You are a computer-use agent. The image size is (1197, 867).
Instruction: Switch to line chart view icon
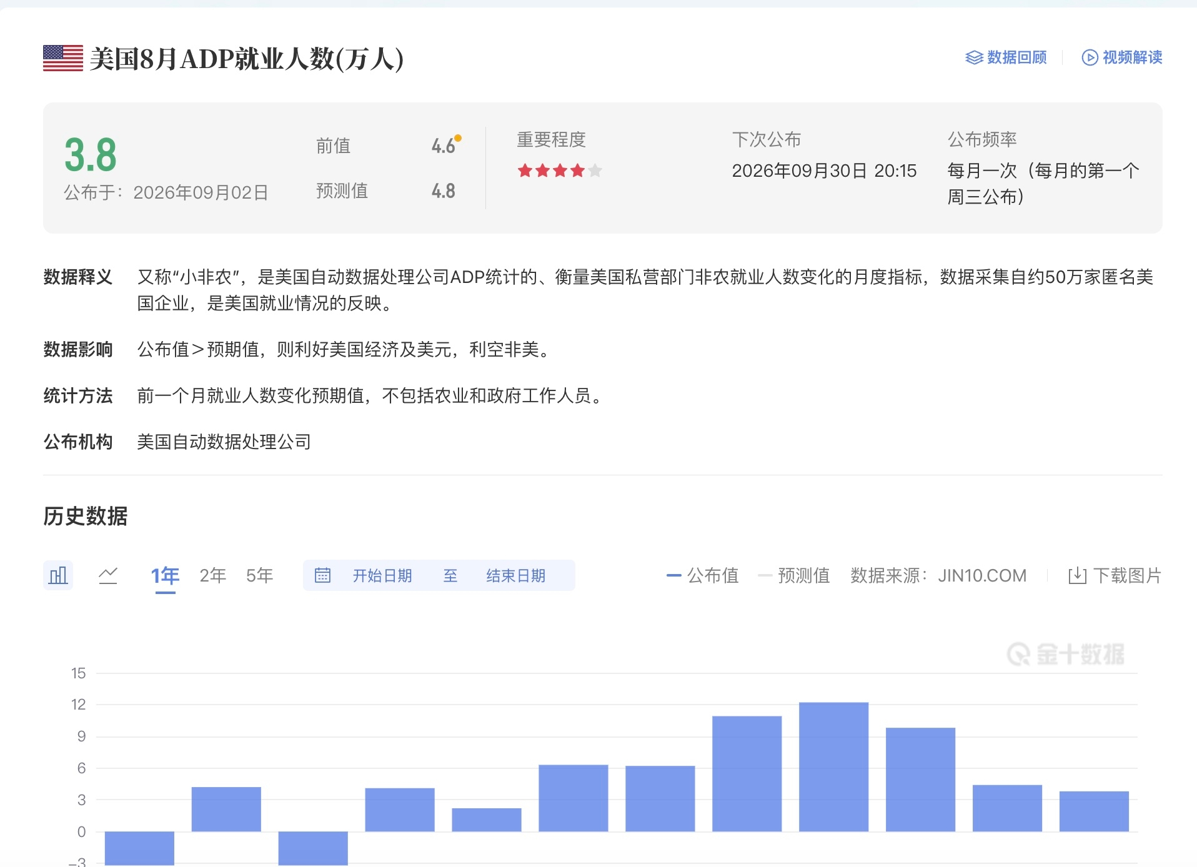point(108,575)
